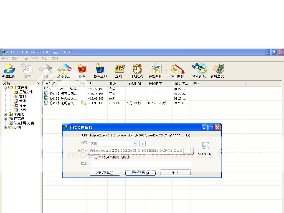Open the 下载 menu
This screenshot has width=284, height=213.
click(25, 59)
